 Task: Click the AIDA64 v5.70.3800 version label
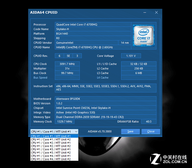(100, 132)
